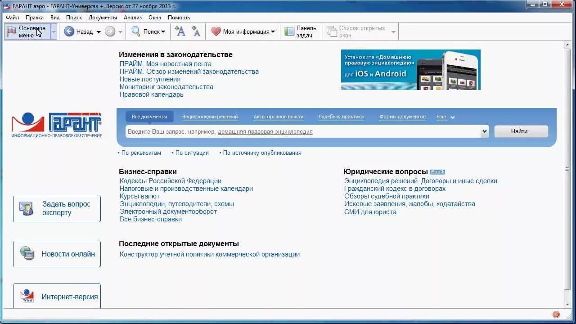Open the forward history dropdown arrow

pos(120,32)
